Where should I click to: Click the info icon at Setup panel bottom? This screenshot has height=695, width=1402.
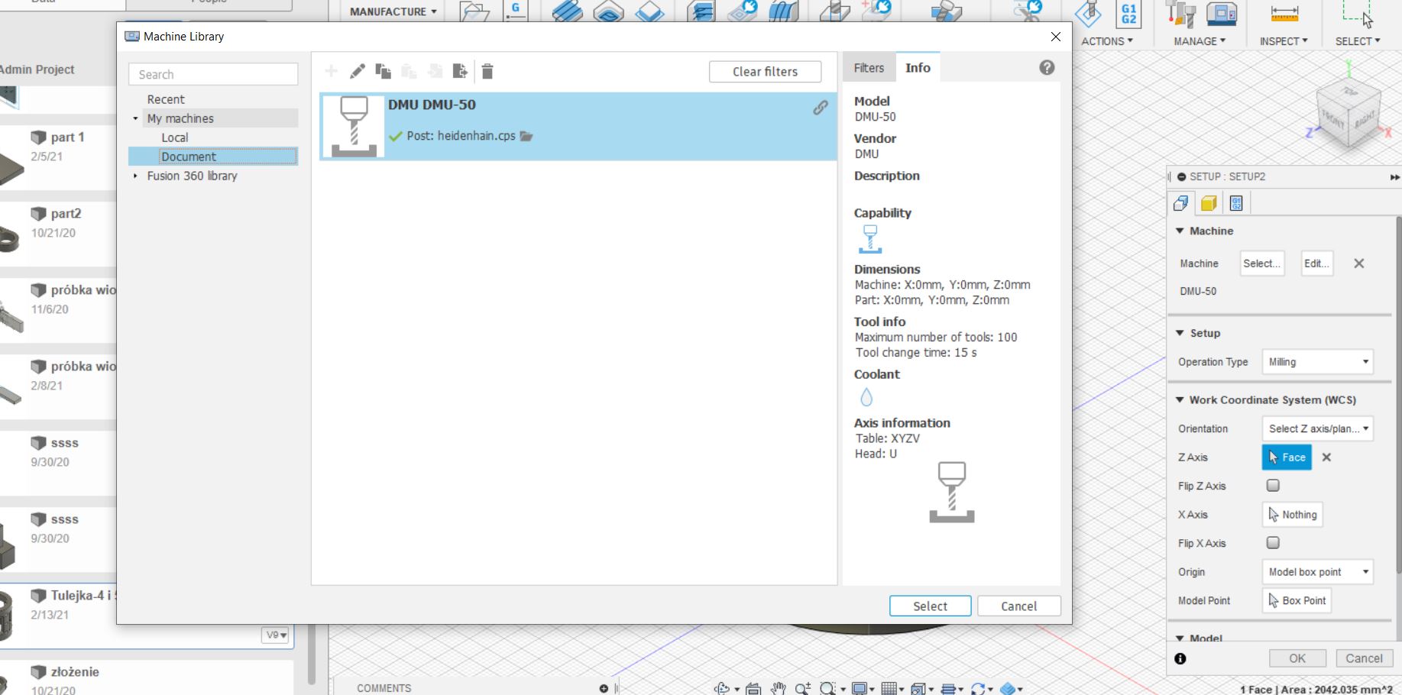click(1180, 658)
